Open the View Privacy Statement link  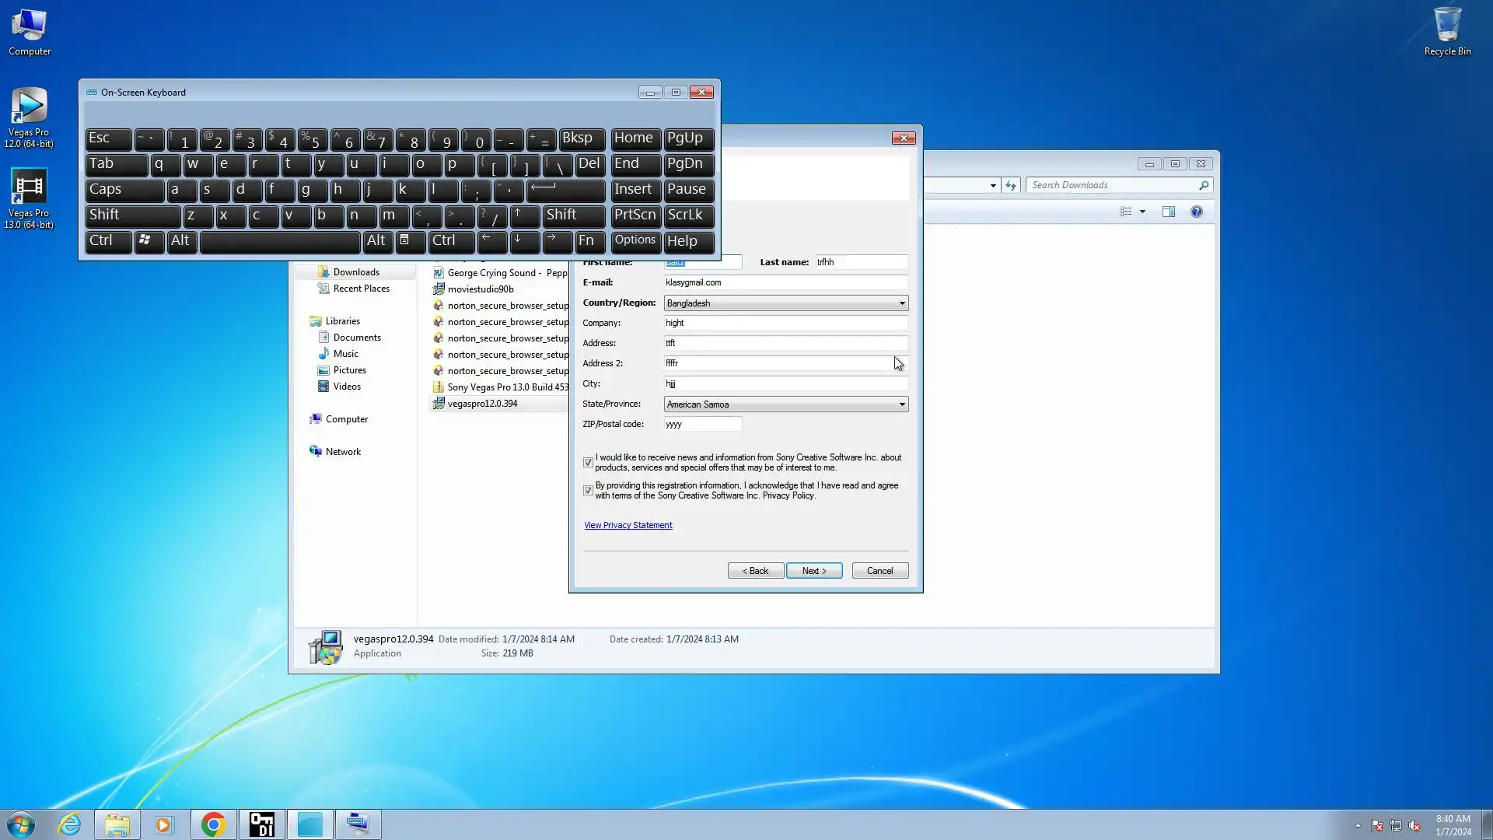click(628, 526)
